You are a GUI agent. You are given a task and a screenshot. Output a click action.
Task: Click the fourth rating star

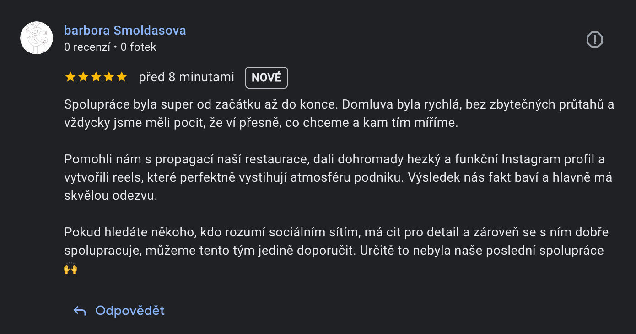tap(108, 77)
